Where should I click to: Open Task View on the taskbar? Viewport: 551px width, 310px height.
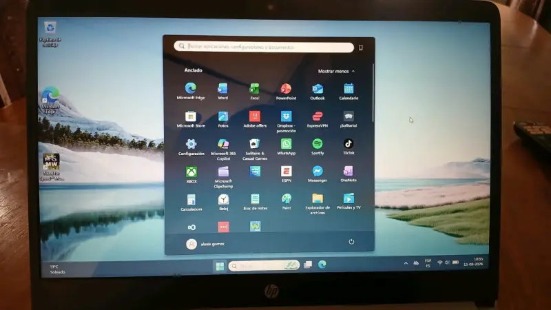[308, 265]
